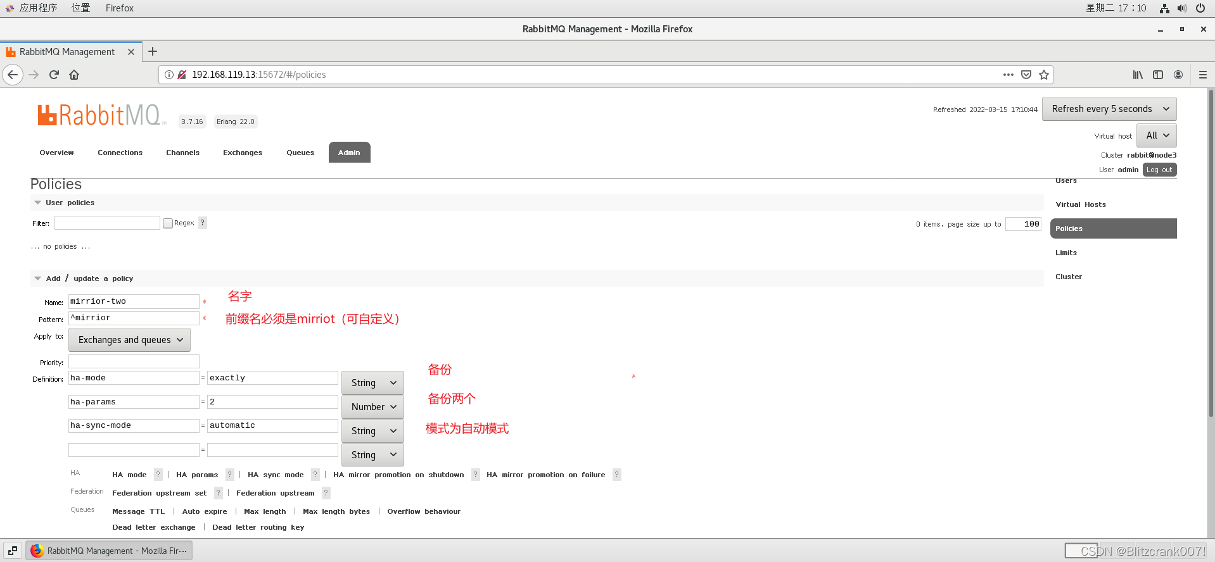This screenshot has height=562, width=1215.
Task: Click the Priority input field
Action: (x=134, y=361)
